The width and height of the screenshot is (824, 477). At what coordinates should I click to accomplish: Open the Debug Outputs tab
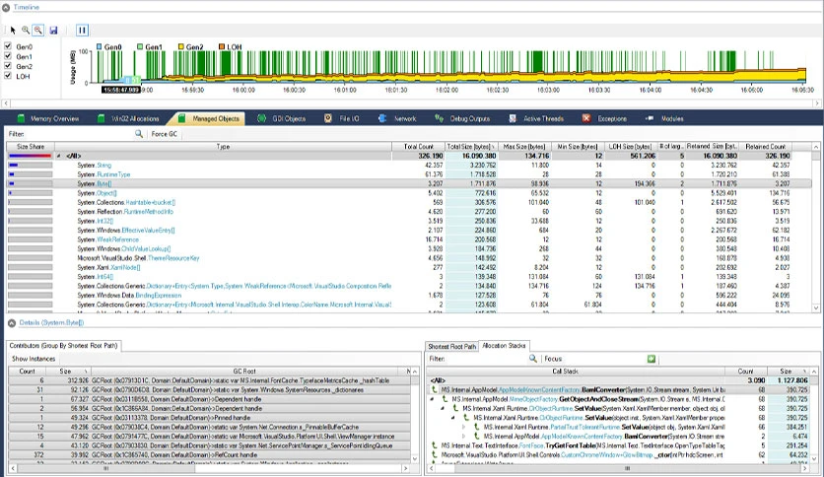[x=463, y=118]
